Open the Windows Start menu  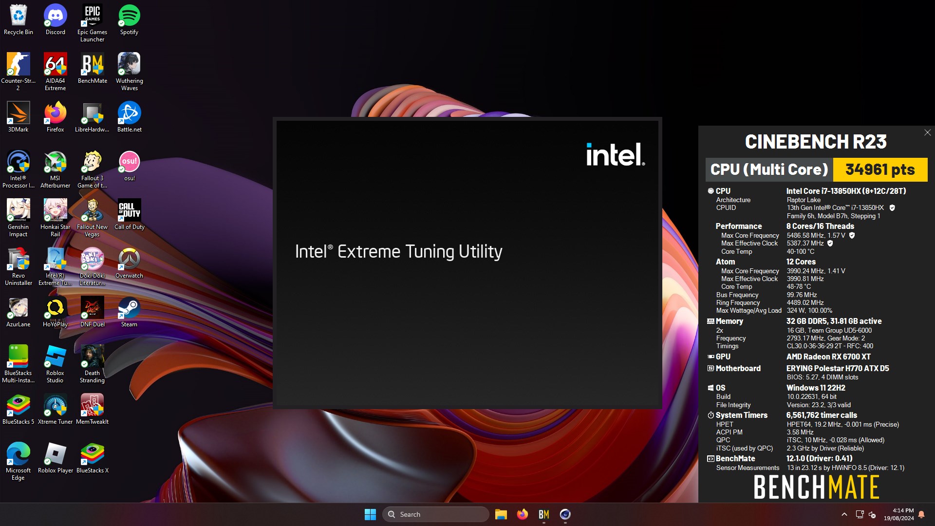(370, 514)
